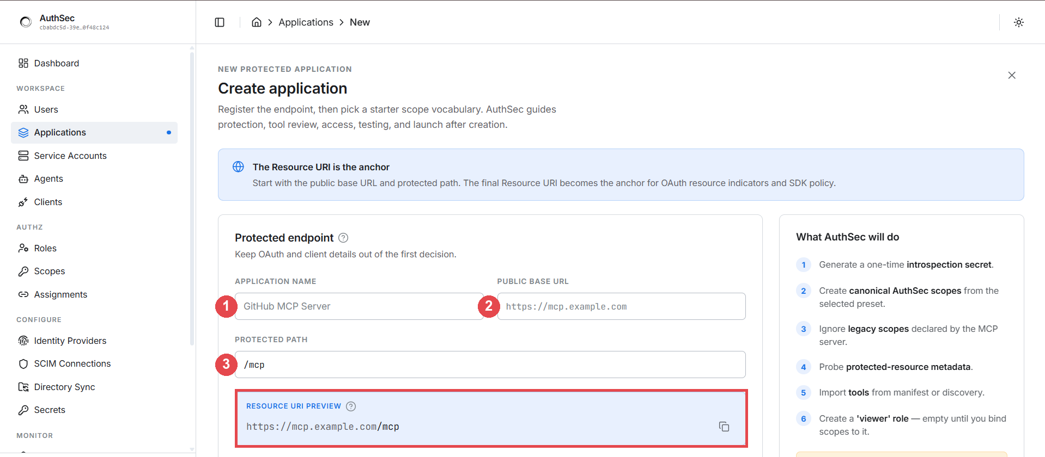Click the SCIM Connections shield icon
This screenshot has width=1045, height=457.
(x=23, y=363)
